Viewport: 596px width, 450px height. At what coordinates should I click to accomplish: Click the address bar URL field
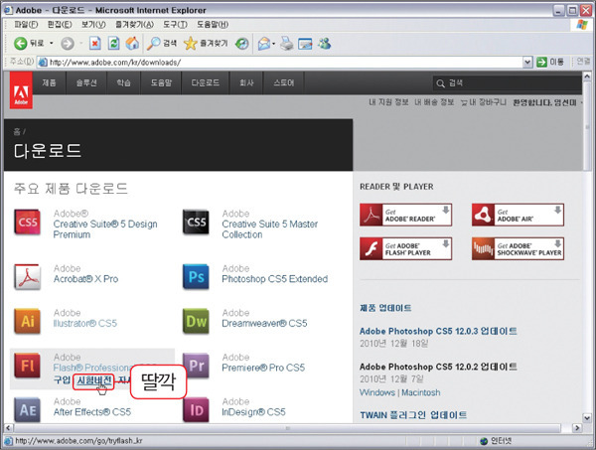coord(281,62)
